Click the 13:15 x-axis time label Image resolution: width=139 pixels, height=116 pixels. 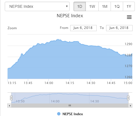click(x=12, y=83)
